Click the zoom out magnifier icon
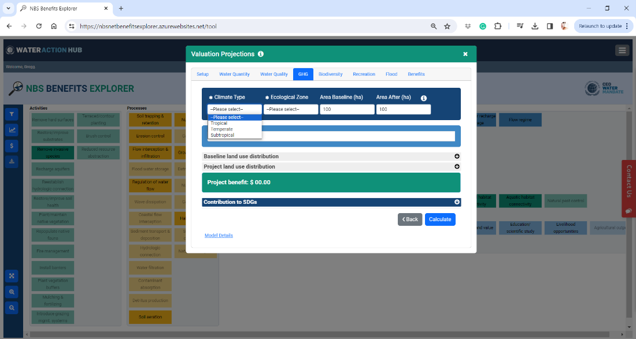 click(12, 307)
